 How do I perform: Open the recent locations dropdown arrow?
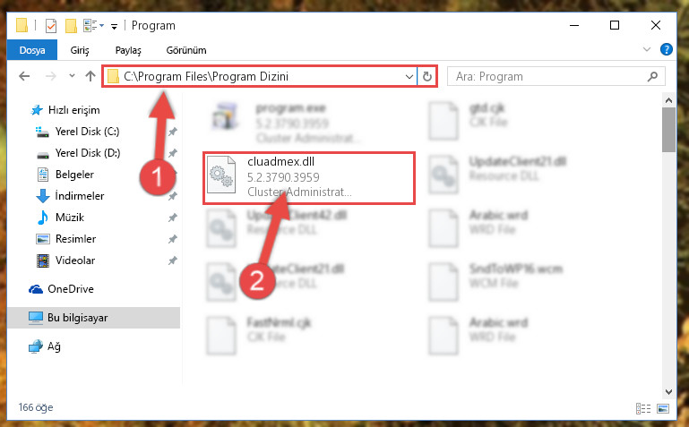pos(72,76)
